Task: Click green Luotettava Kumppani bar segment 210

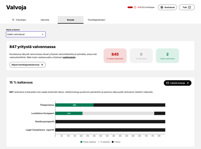Action: pyautogui.click(x=69, y=113)
